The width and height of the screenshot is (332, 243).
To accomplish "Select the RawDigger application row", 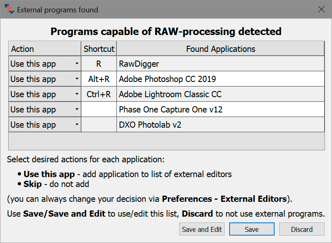I will [221, 64].
